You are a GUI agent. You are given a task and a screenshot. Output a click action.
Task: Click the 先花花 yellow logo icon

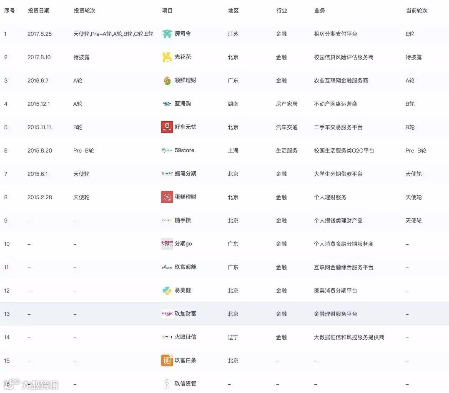point(167,57)
